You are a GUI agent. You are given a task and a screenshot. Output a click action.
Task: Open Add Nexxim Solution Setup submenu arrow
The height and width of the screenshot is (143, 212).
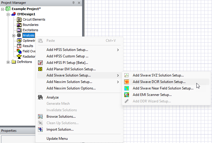coord(118,82)
